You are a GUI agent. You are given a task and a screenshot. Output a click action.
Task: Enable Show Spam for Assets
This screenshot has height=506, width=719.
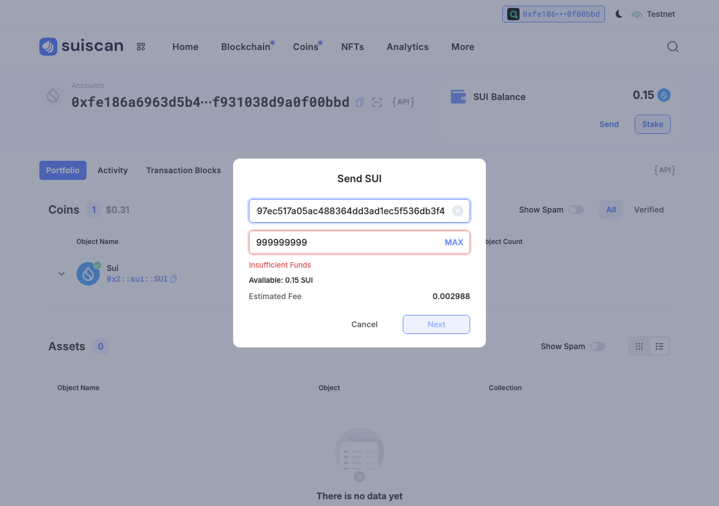click(x=598, y=346)
